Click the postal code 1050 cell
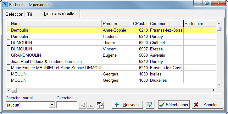228x114 pixels. [140, 74]
